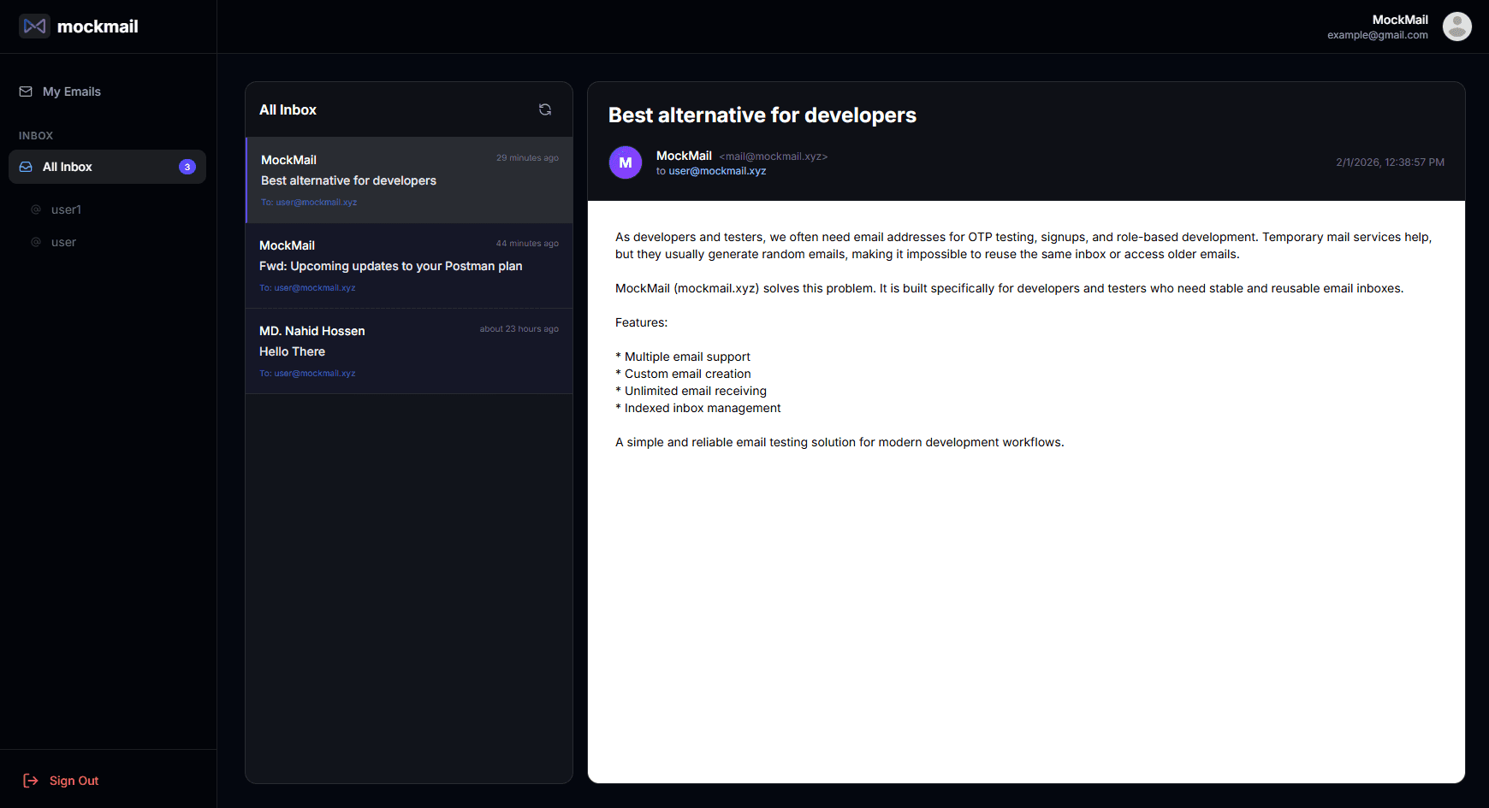1489x808 pixels.
Task: Click the M sender avatar in the email header
Action: click(x=625, y=162)
